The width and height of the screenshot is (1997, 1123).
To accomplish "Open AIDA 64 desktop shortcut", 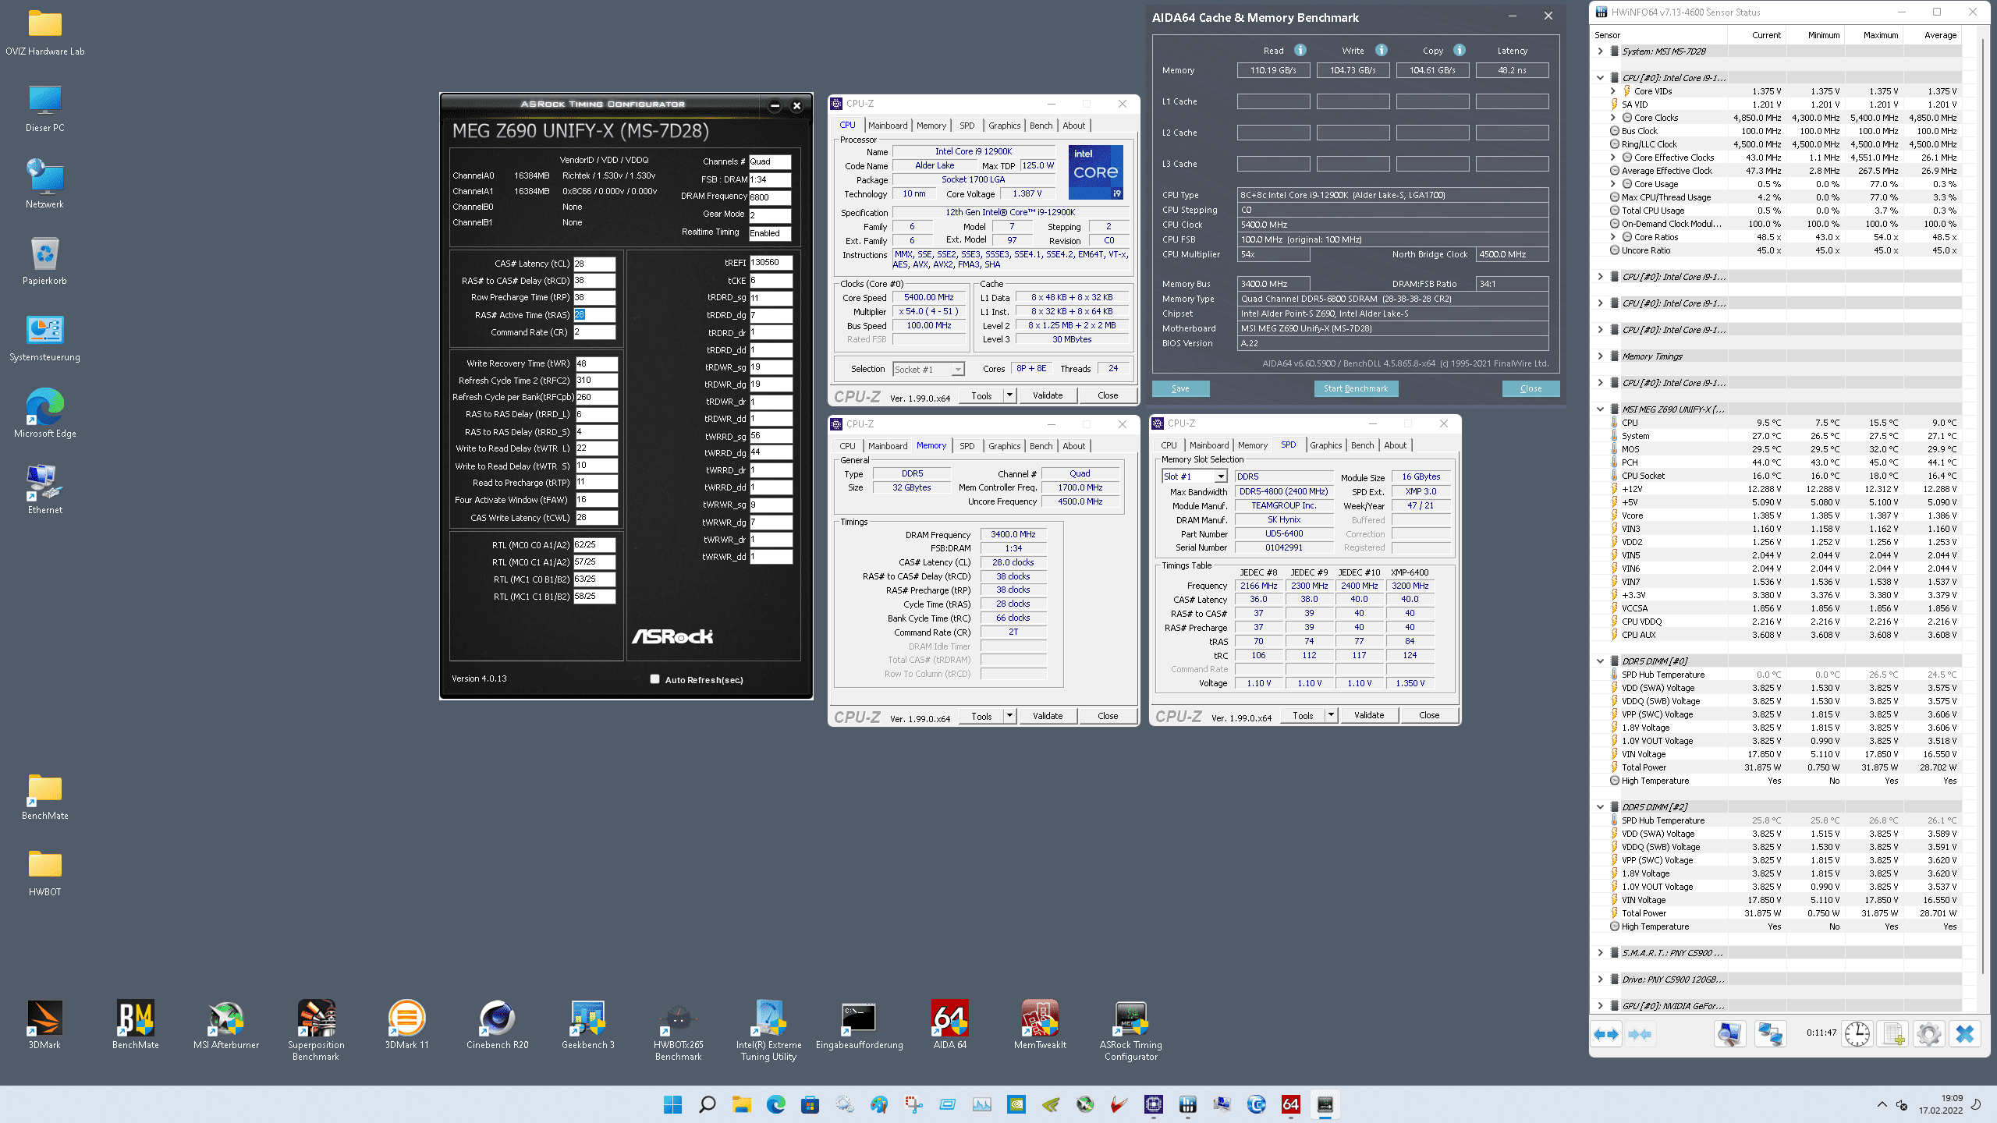I will pyautogui.click(x=949, y=1026).
